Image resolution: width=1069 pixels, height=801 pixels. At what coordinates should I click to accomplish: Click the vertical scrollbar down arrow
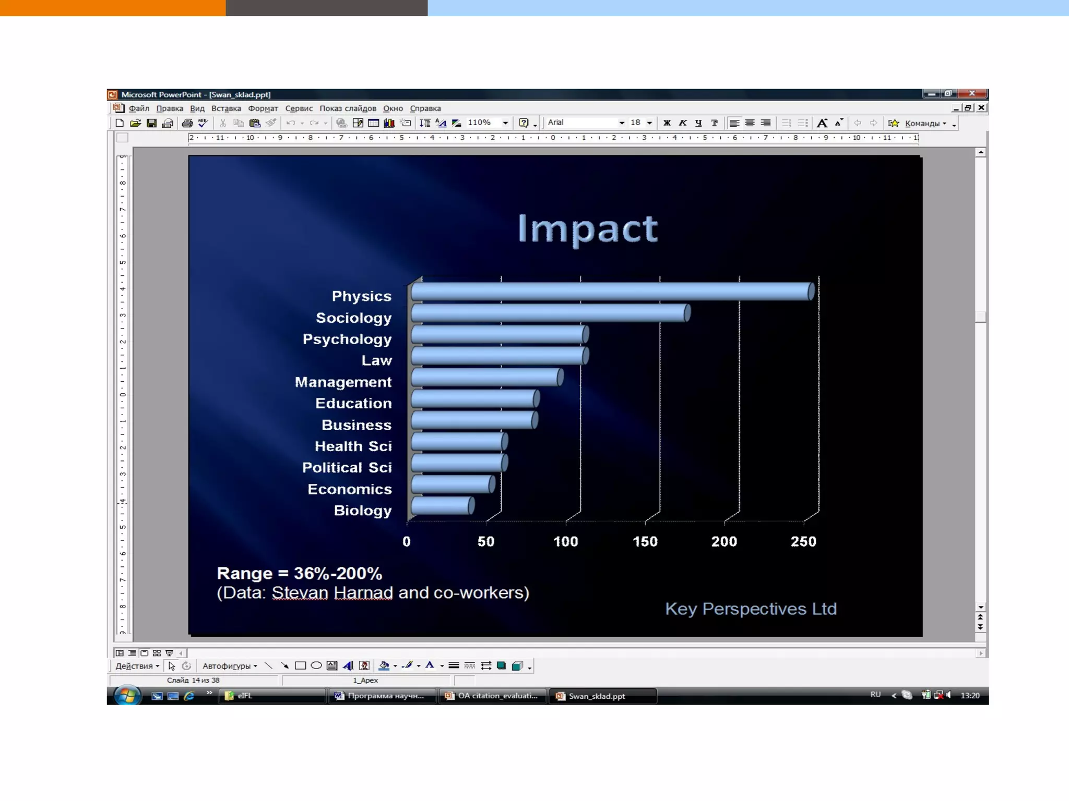981,607
